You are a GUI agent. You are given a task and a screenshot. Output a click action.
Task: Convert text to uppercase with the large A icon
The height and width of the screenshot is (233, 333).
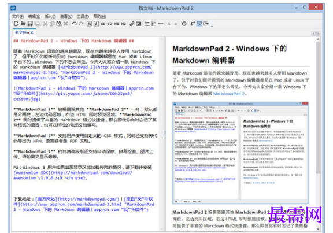pos(169,24)
